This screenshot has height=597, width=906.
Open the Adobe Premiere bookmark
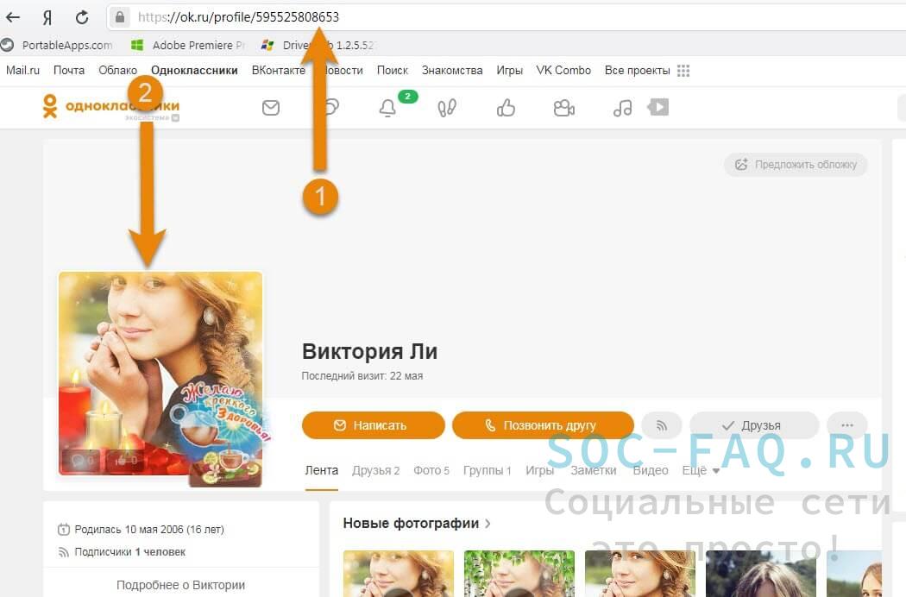point(188,45)
